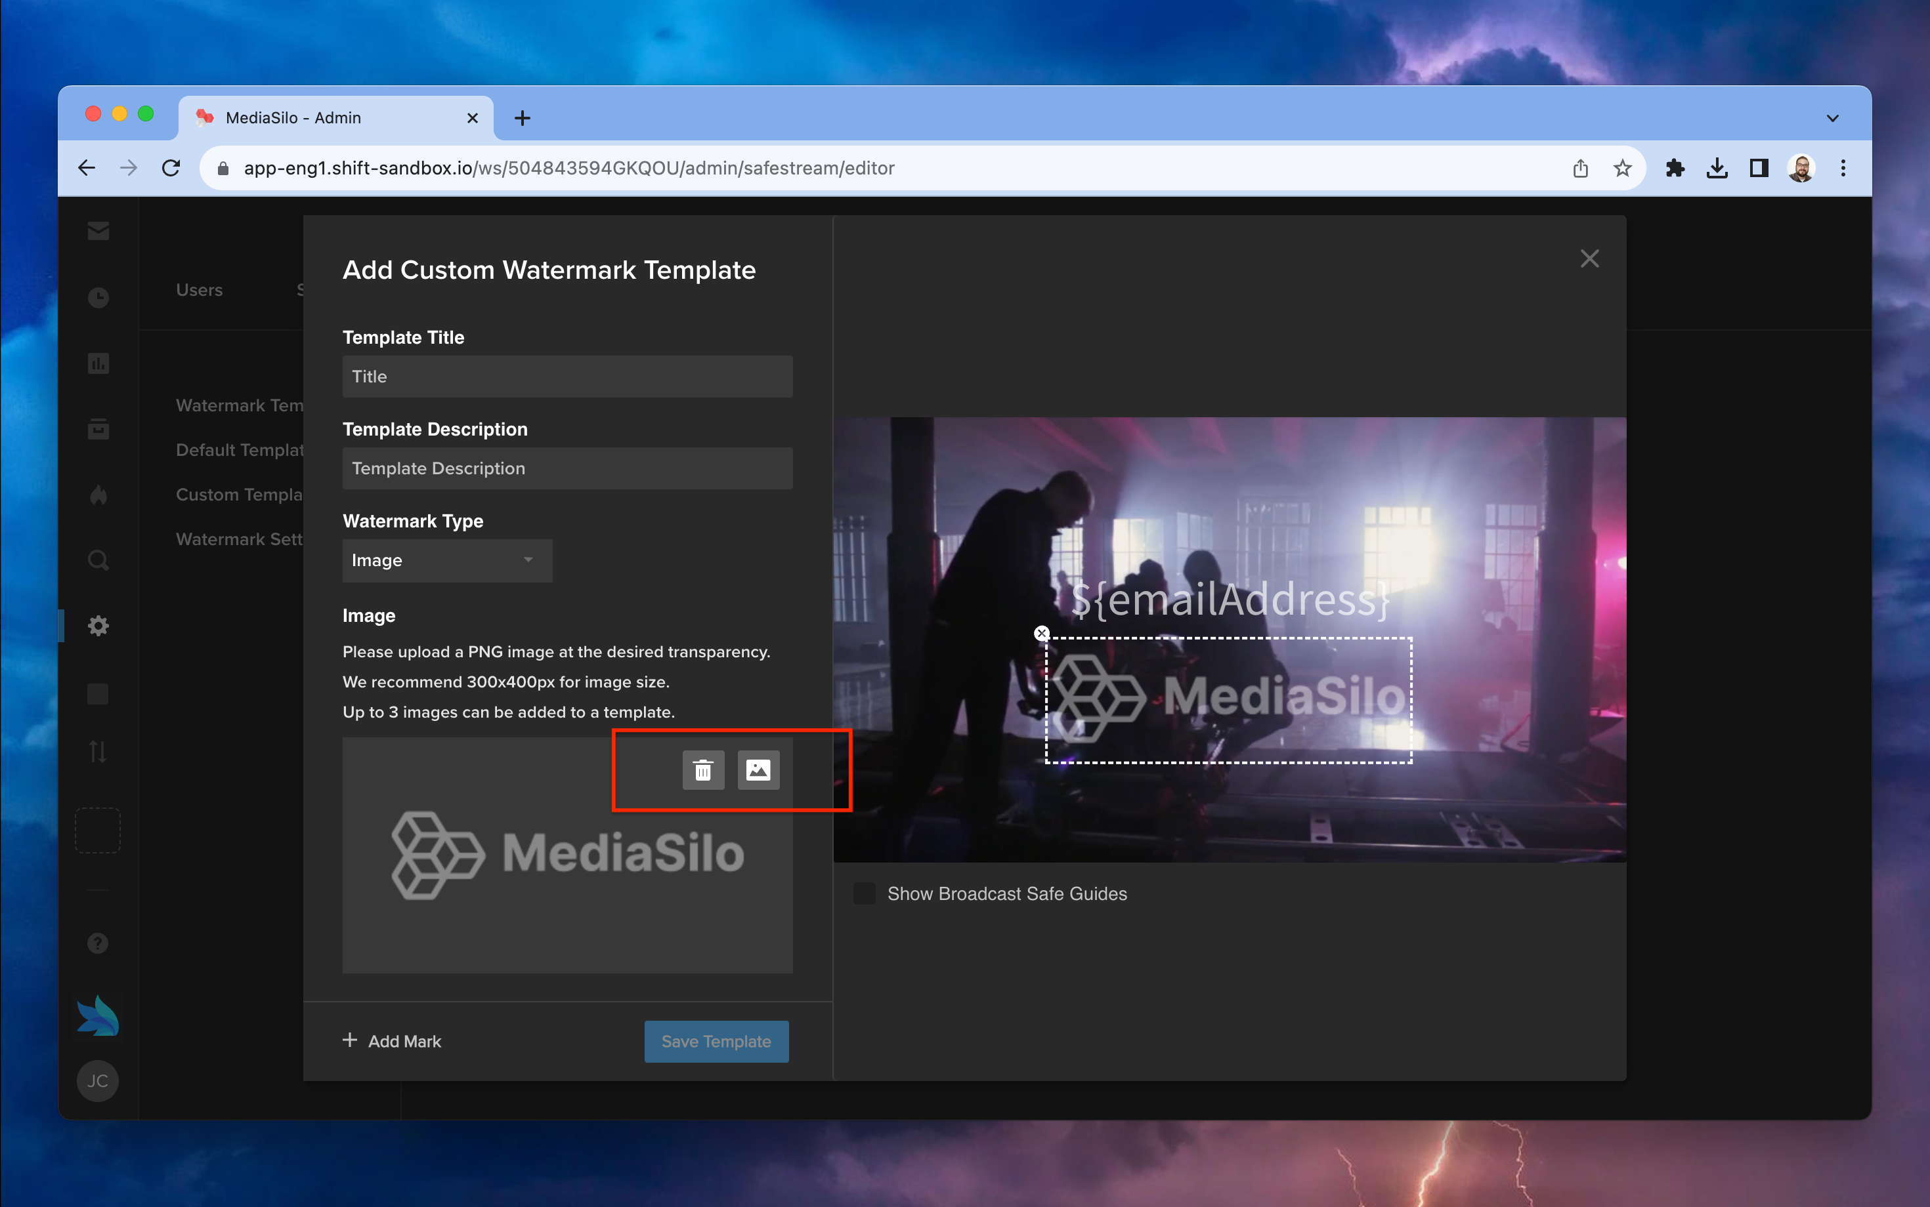Viewport: 1930px width, 1207px height.
Task: Toggle the browser side panel
Action: pos(1759,169)
